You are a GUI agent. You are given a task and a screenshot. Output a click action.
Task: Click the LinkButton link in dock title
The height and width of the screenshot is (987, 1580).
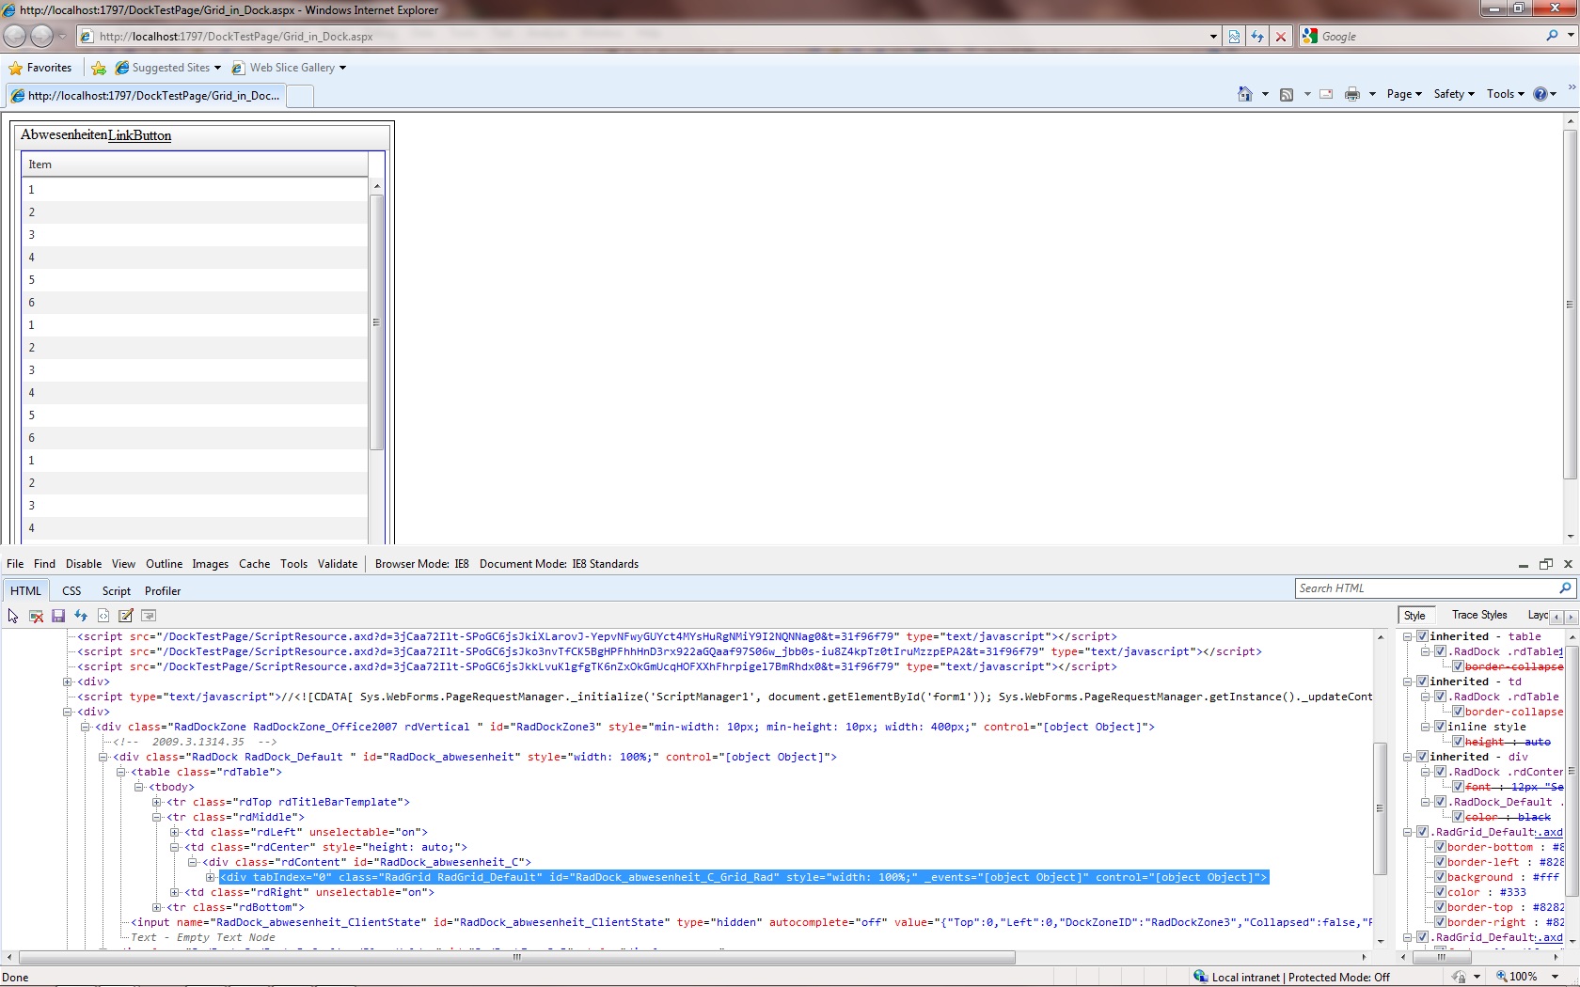[x=140, y=135]
